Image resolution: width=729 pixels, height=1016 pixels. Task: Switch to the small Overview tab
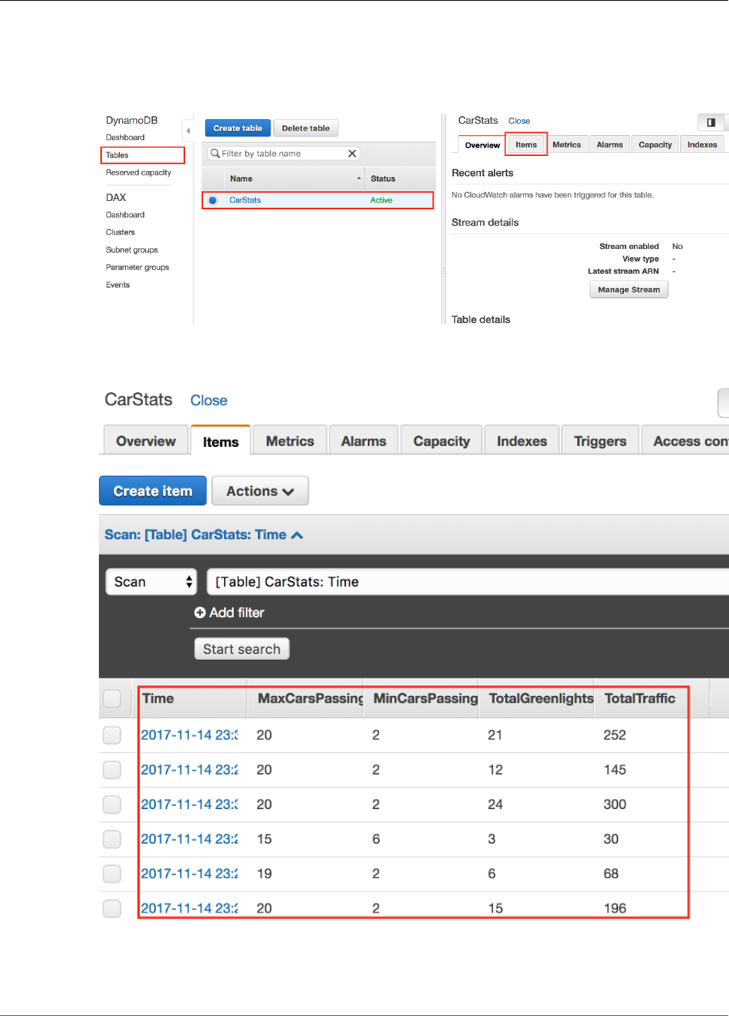pyautogui.click(x=482, y=145)
